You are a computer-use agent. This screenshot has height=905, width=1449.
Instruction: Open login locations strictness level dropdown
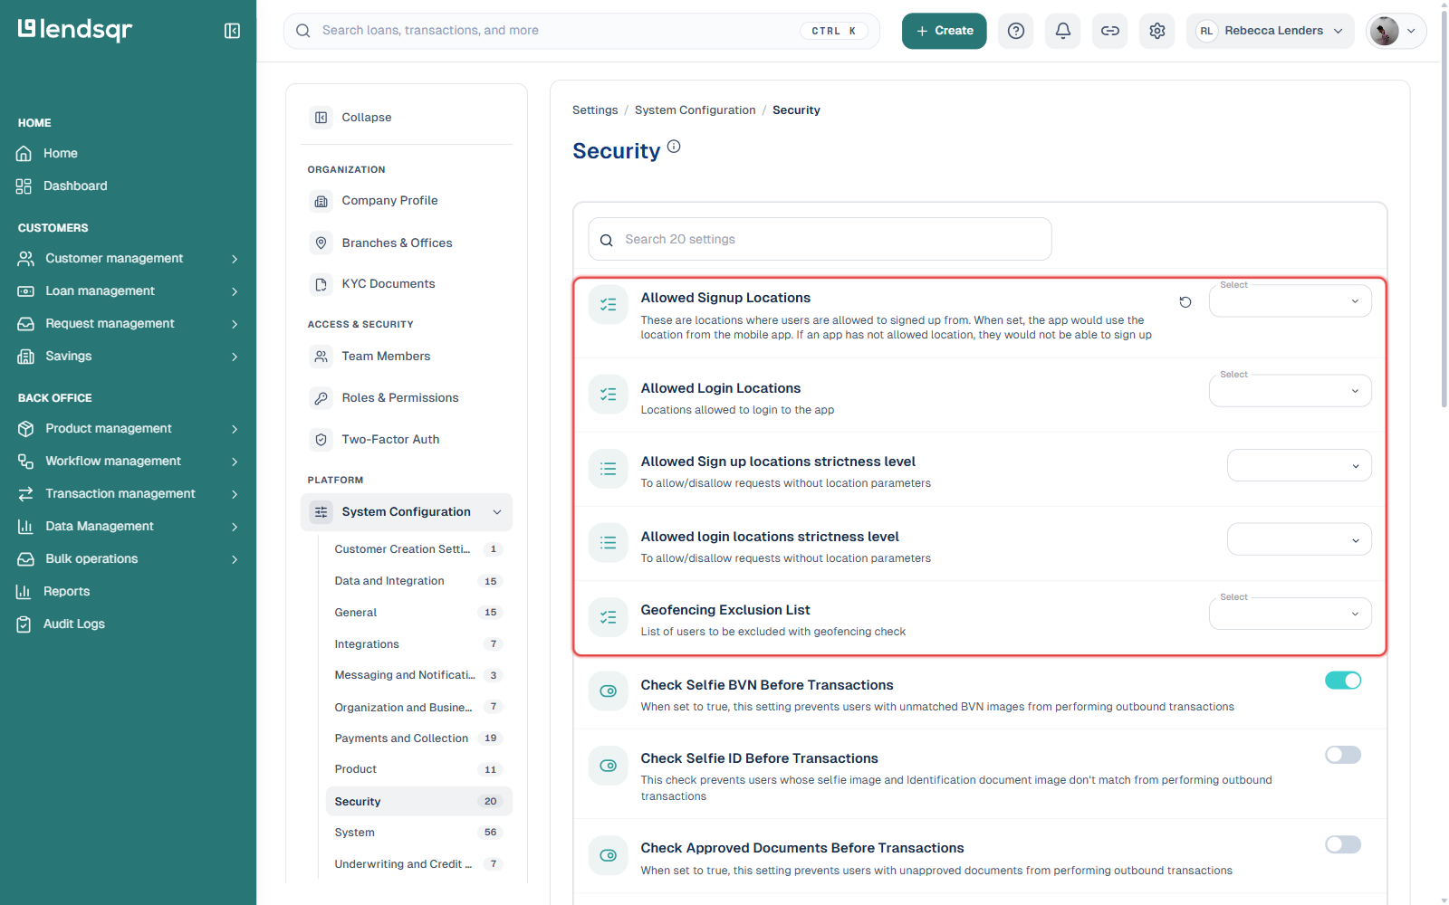(1300, 539)
